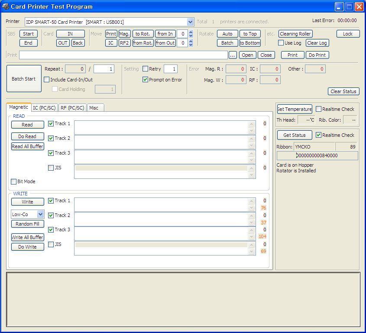Switch to the Magnetic tab

coord(19,107)
